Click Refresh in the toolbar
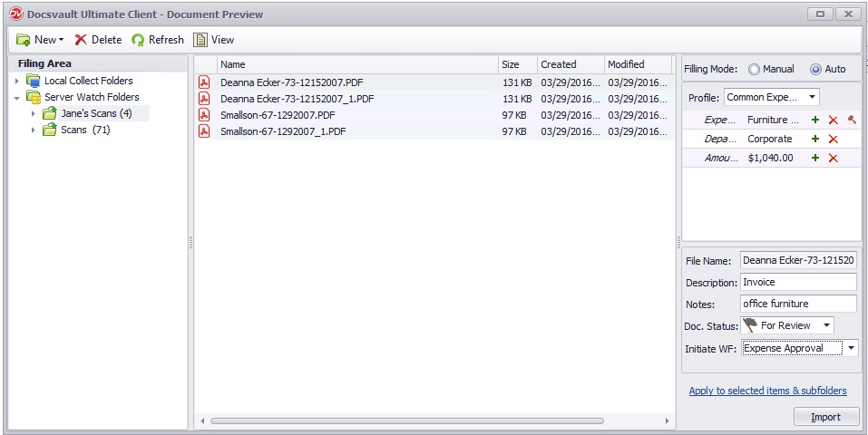This screenshot has height=435, width=868. [x=157, y=40]
